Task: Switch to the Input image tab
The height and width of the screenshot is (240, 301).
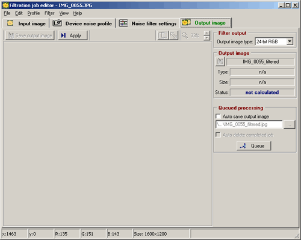Action: (26, 23)
